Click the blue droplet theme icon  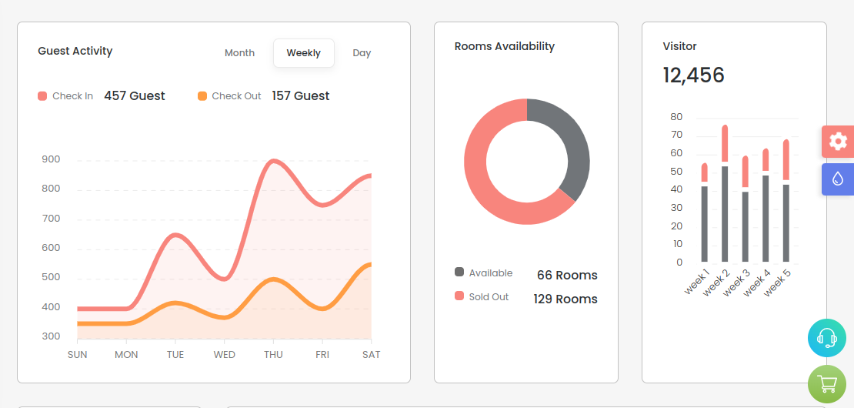click(837, 179)
